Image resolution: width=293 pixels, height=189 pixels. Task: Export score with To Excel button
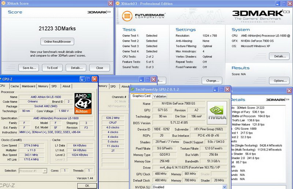pos(52,68)
